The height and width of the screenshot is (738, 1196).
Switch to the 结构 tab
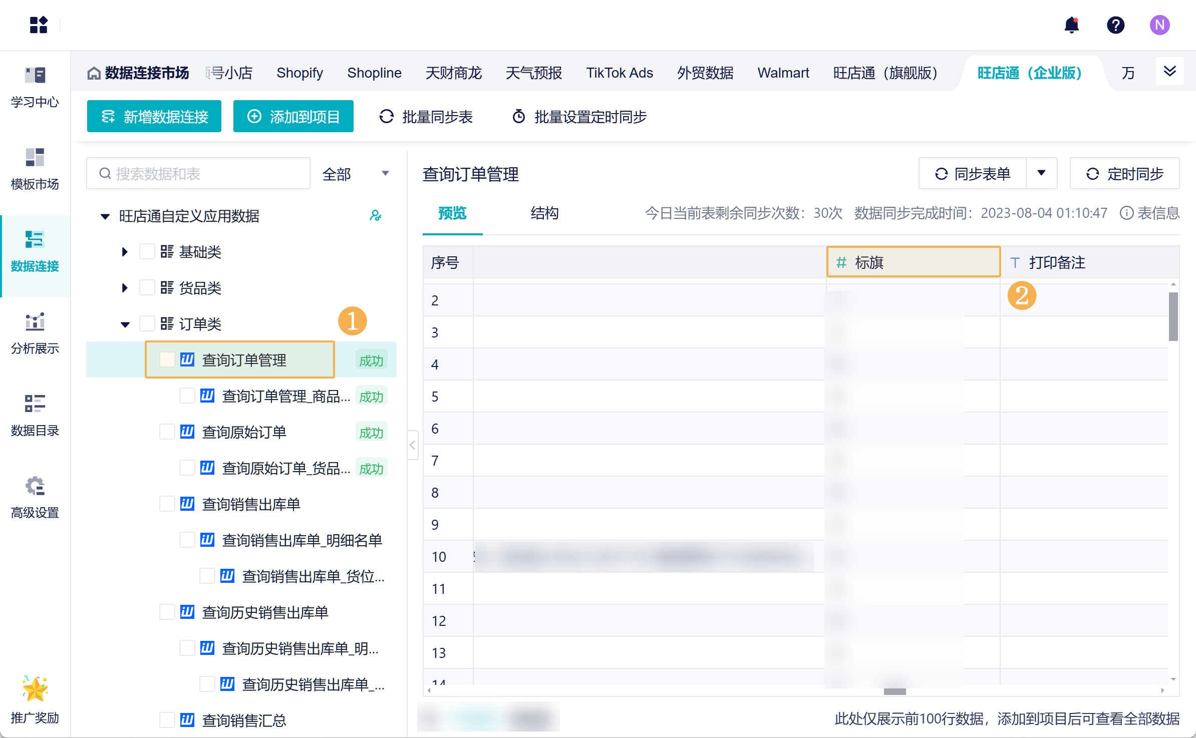pos(544,213)
